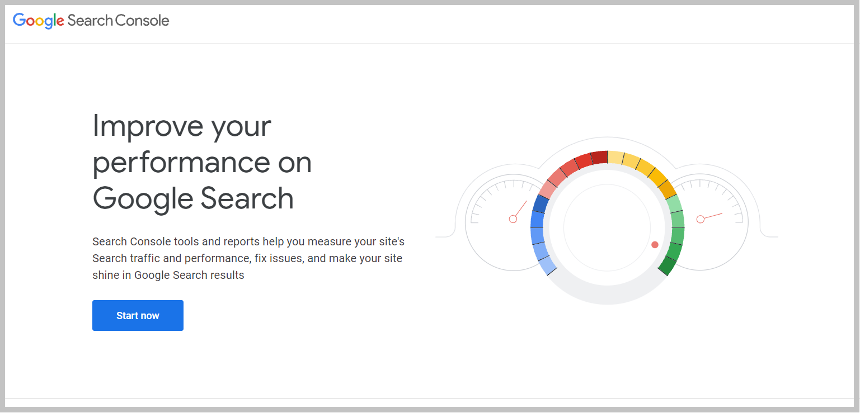Click the pale yellow segment of the dial

615,158
